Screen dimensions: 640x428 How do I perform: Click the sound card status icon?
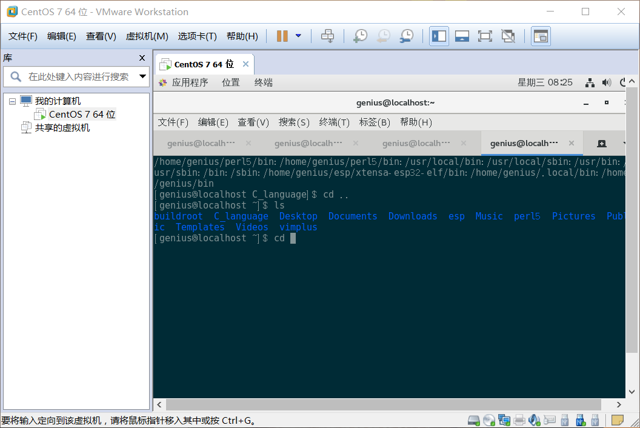pos(535,420)
